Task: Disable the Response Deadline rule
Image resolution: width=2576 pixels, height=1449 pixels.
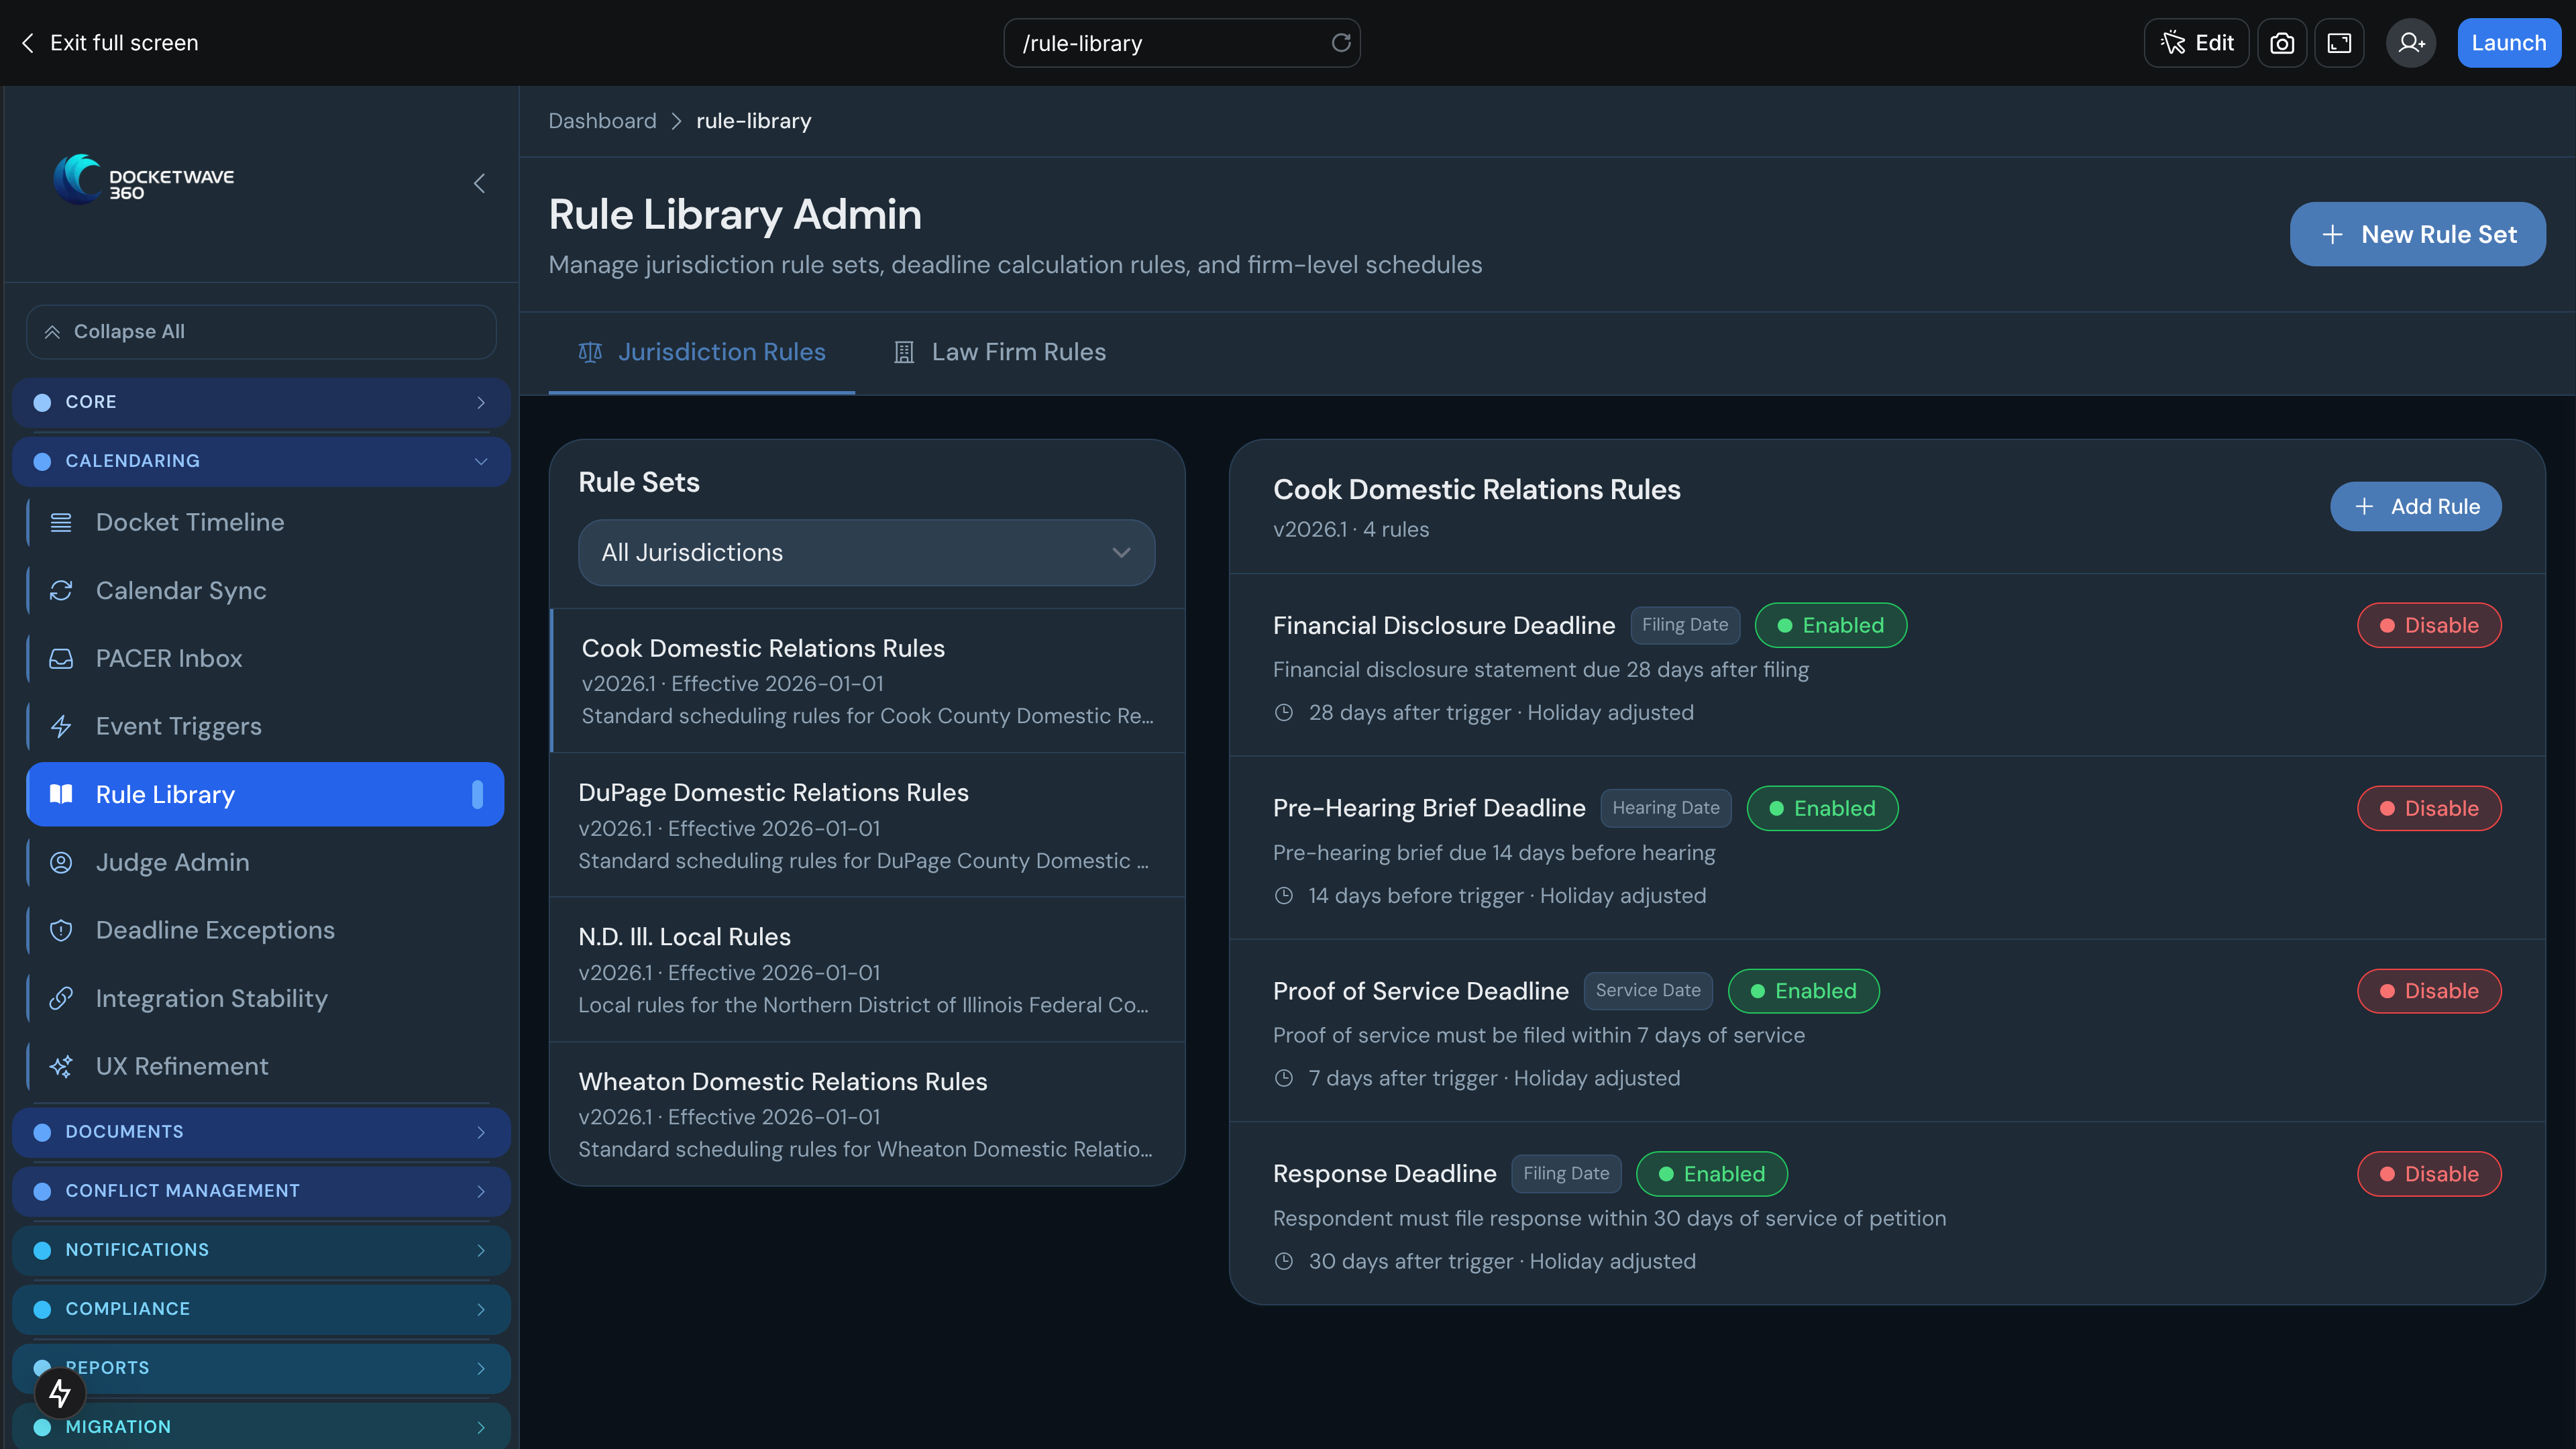Action: pos(2429,1174)
